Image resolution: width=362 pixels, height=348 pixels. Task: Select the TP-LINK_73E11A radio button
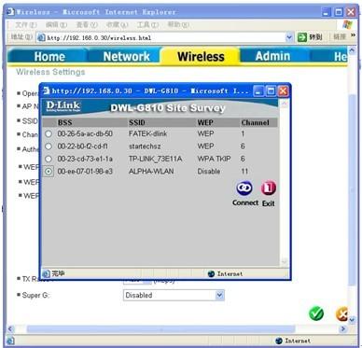point(49,159)
